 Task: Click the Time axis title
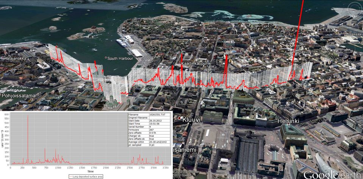coord(91,171)
